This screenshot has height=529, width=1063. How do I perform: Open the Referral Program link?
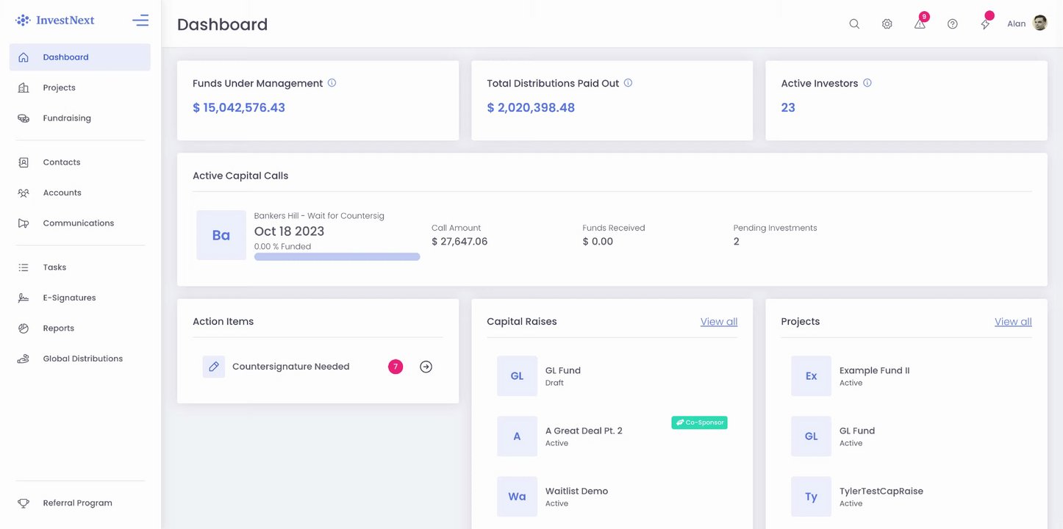77,503
